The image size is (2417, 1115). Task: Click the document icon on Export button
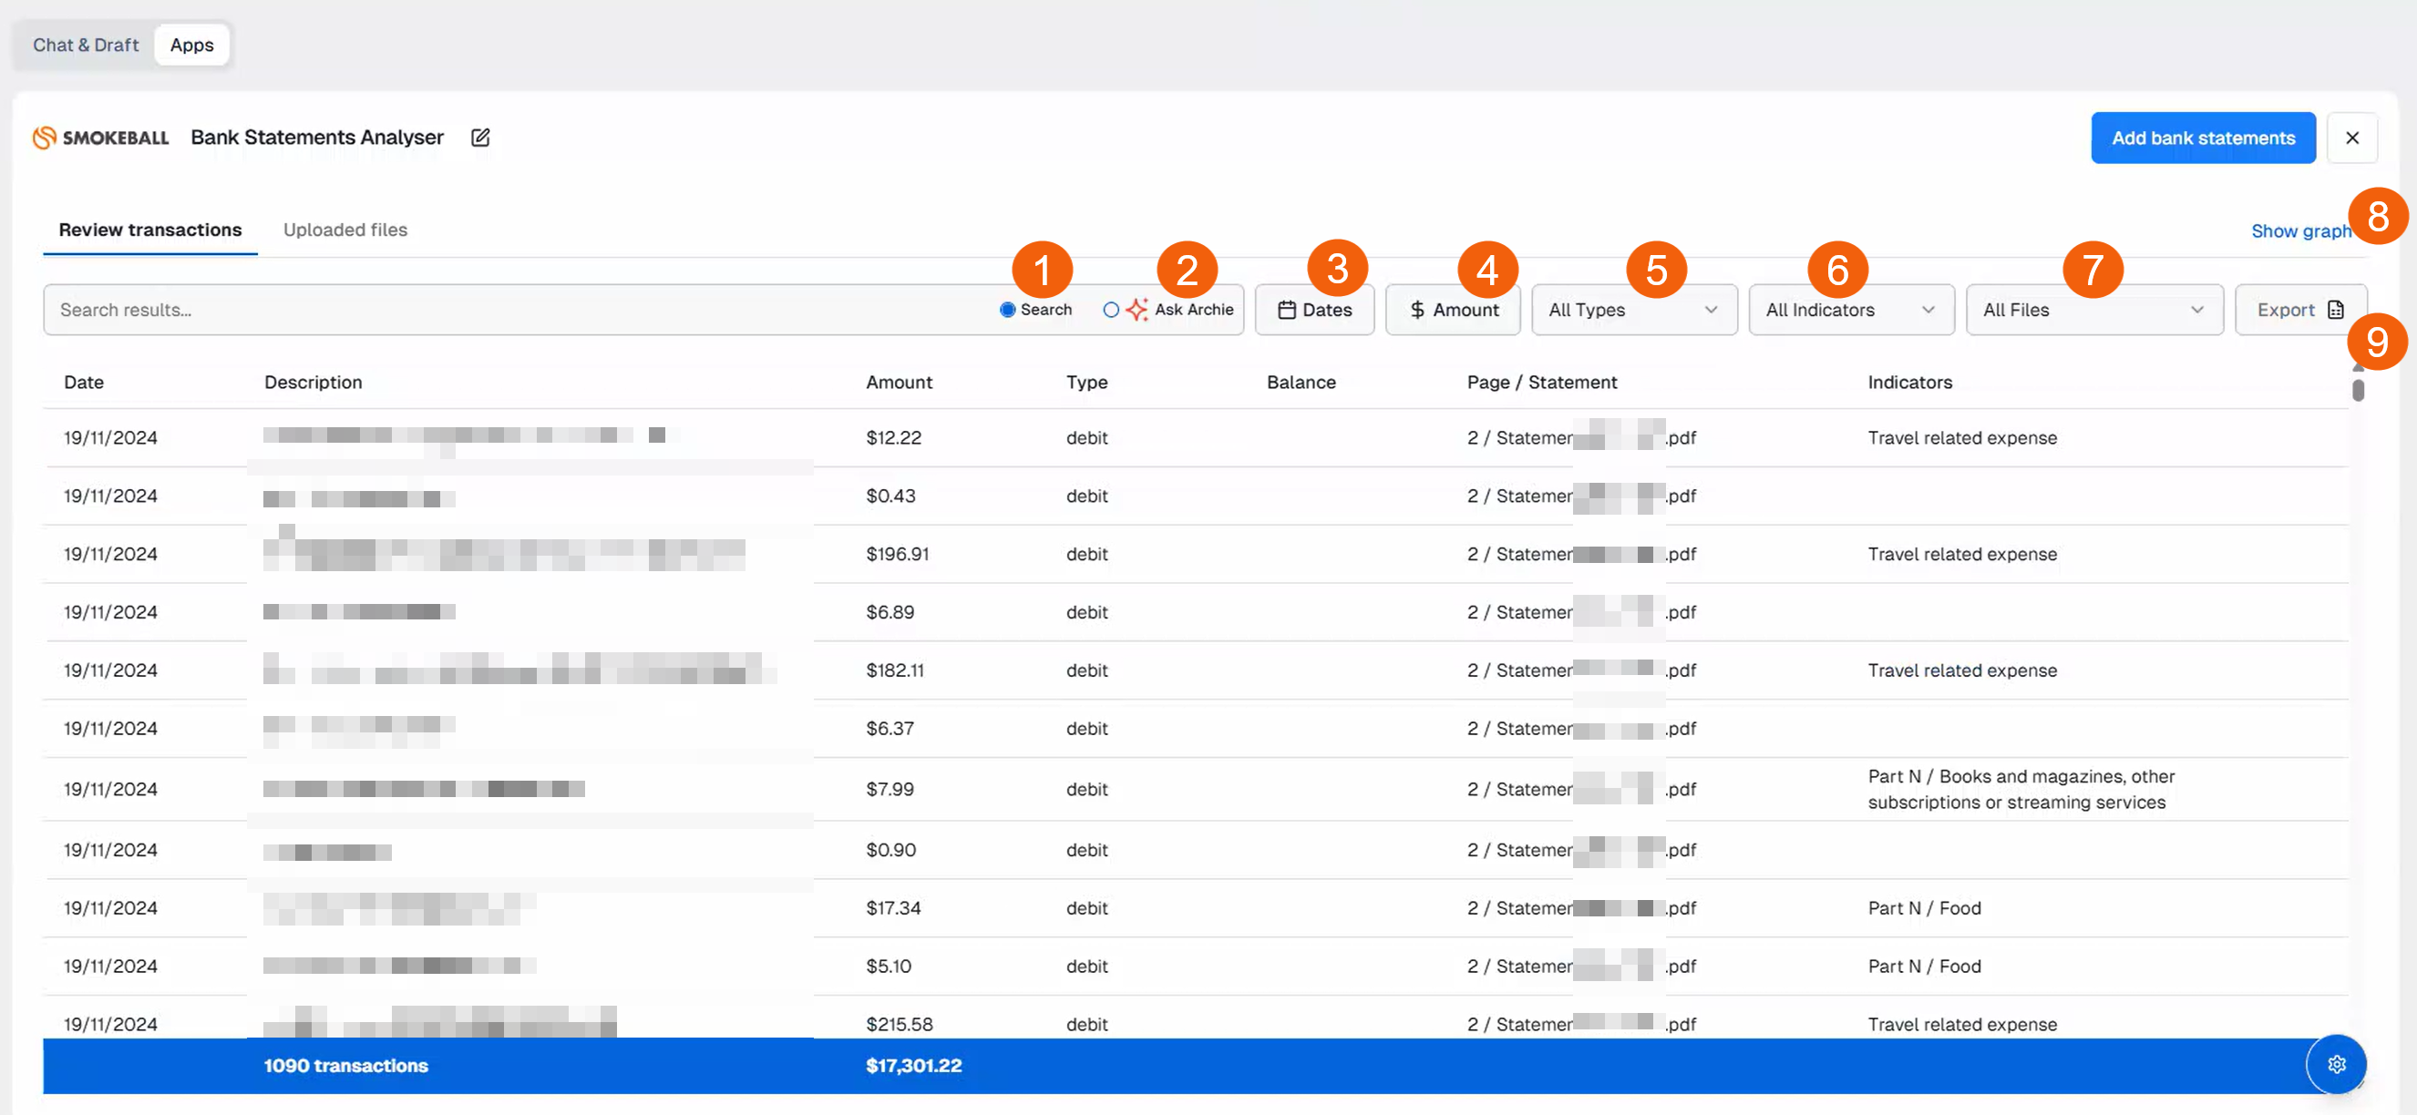coord(2335,310)
